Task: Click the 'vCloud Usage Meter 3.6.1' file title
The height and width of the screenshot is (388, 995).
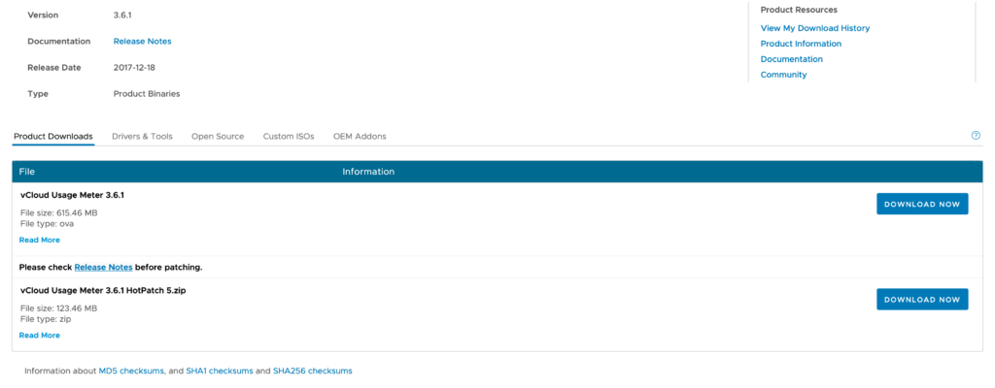Action: point(72,195)
